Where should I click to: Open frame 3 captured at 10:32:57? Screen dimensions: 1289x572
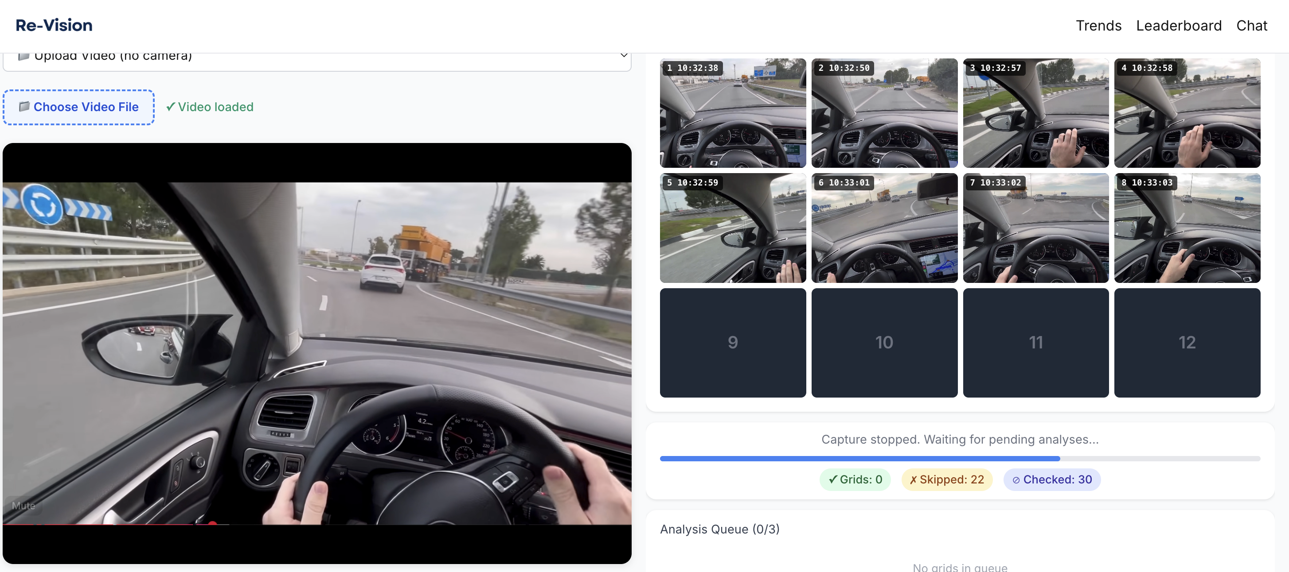tap(1035, 113)
